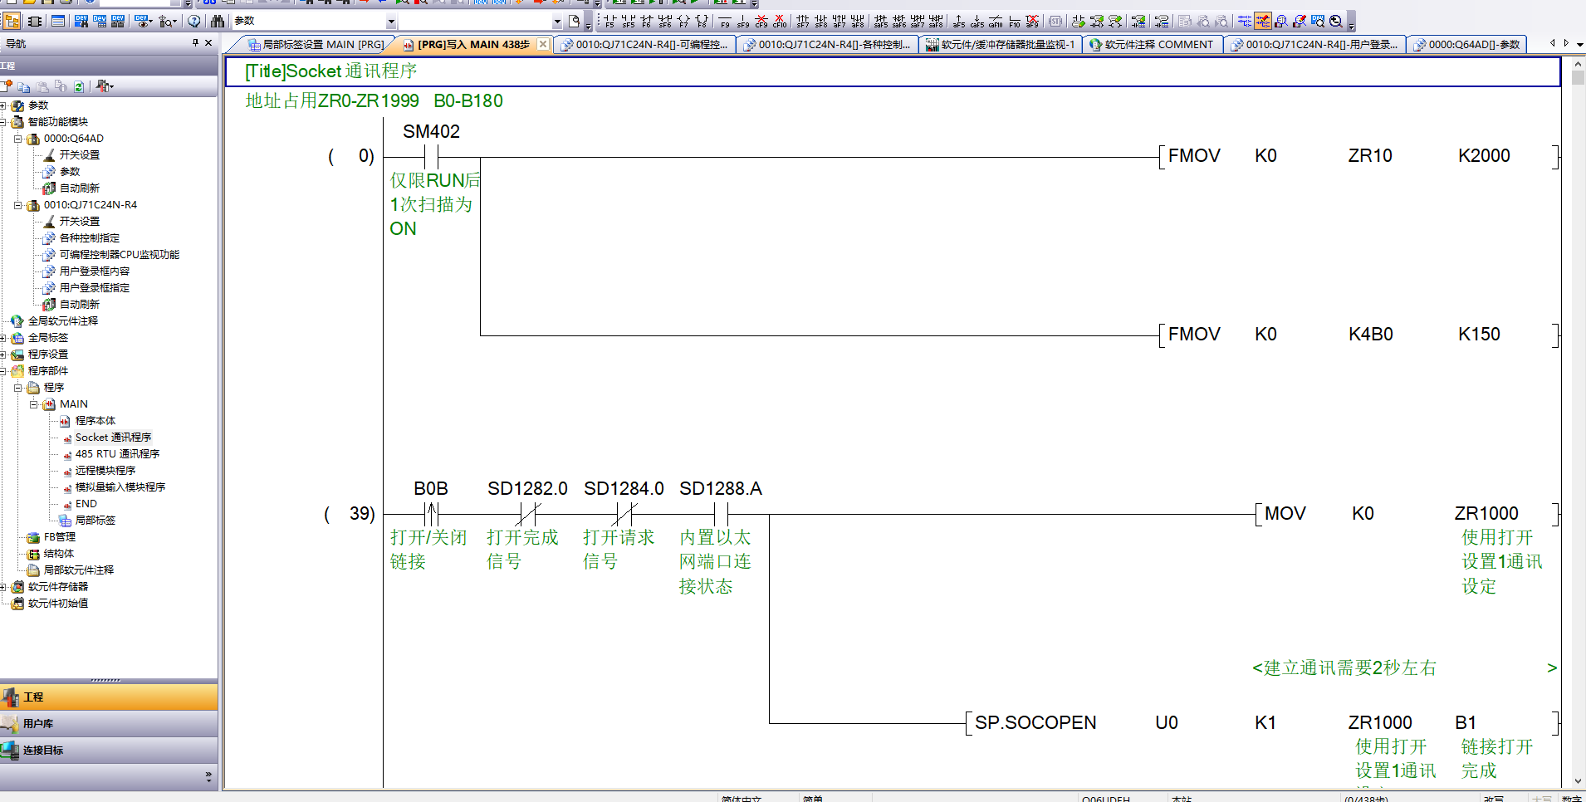Open the 参数 combo box dropdown
Viewport: 1586px width, 802px height.
pyautogui.click(x=391, y=22)
